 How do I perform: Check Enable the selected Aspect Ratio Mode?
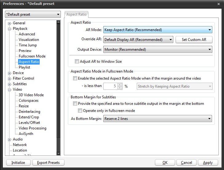tap(75, 78)
